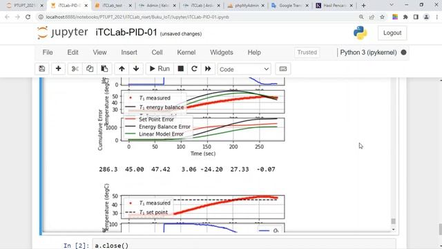Reload the browser page
Viewport: 442px width, 249px height.
click(28, 17)
